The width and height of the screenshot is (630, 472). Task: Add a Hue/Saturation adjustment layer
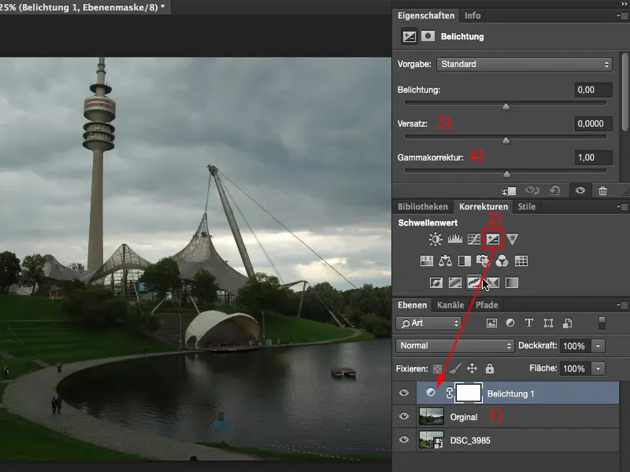(426, 261)
